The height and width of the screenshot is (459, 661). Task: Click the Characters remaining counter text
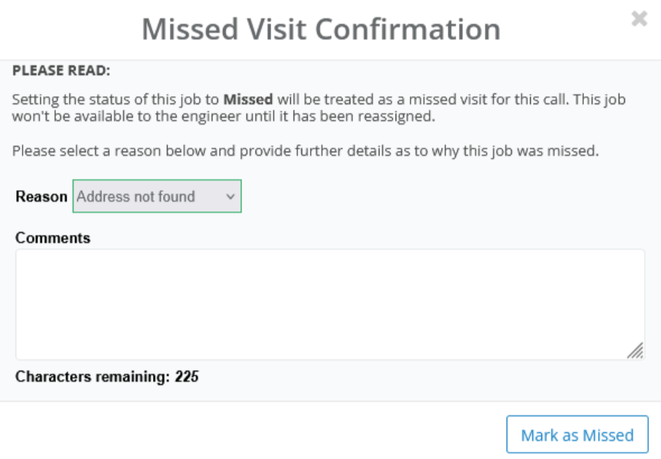click(93, 377)
